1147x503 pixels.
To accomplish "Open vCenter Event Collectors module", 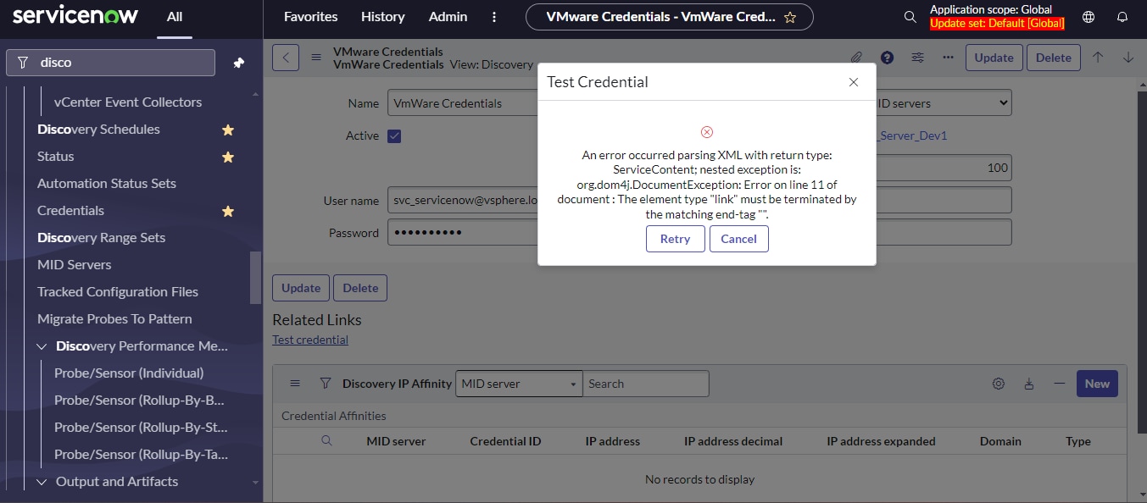I will [x=128, y=102].
